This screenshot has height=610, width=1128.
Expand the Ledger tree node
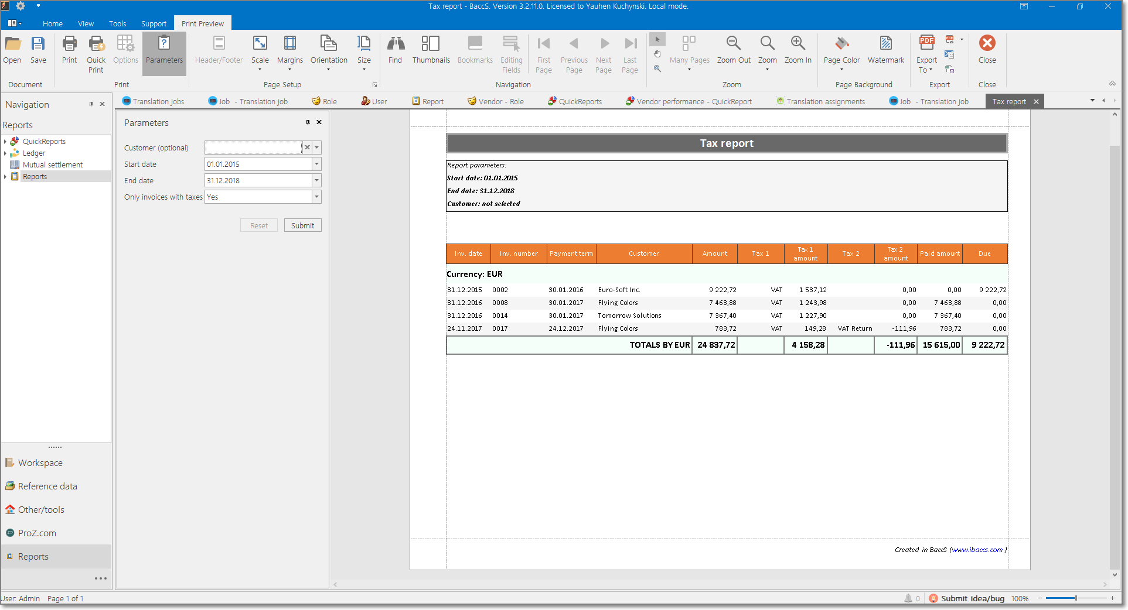coord(5,153)
